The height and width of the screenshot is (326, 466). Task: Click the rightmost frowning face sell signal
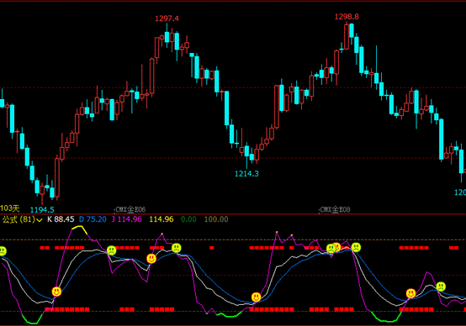point(441,287)
